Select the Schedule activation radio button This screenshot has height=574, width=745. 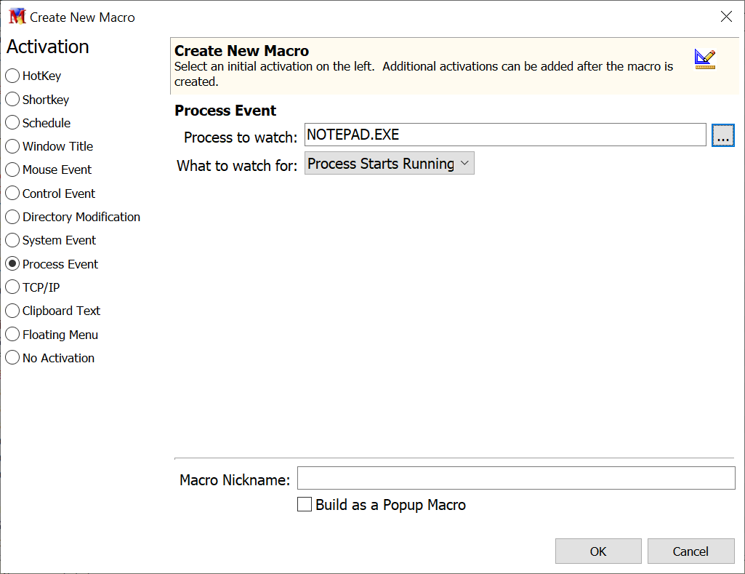12,123
